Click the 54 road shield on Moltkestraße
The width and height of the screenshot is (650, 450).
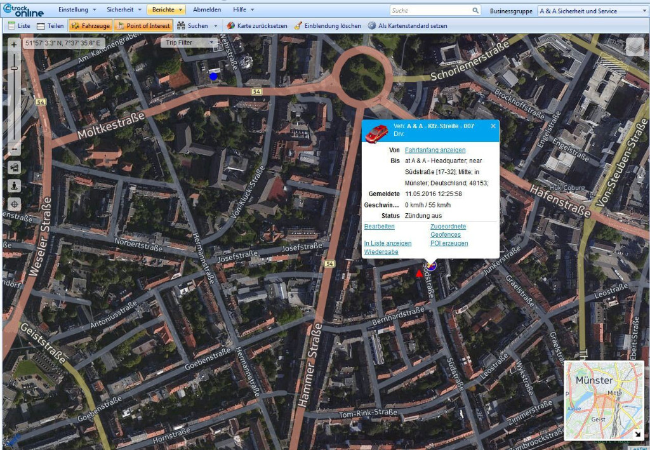[256, 91]
